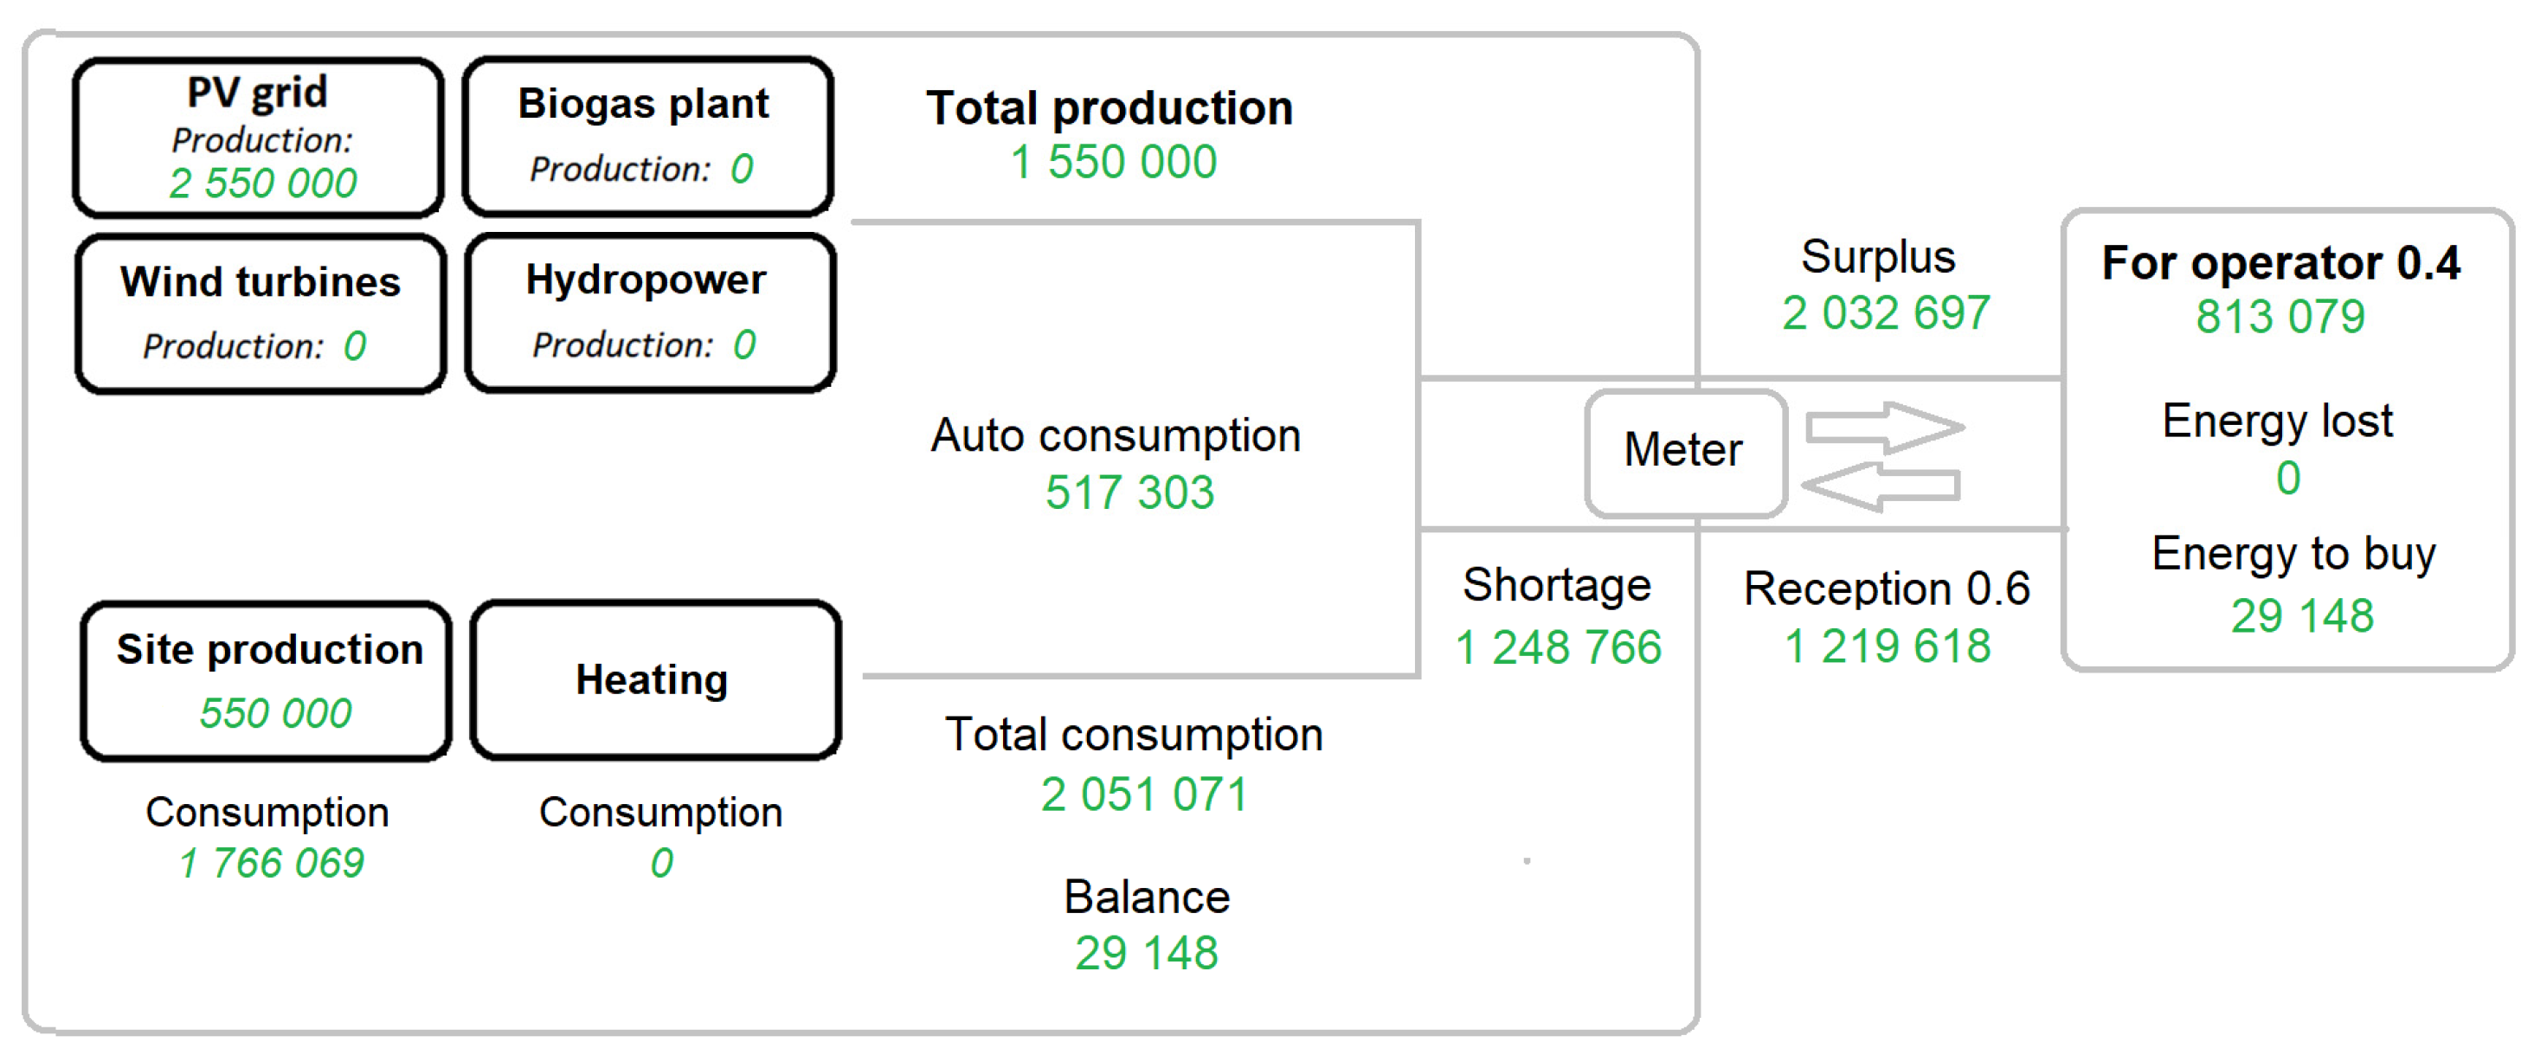The image size is (2534, 1055).
Task: Click Site production consumption value 1 766 069
Action: tap(272, 863)
